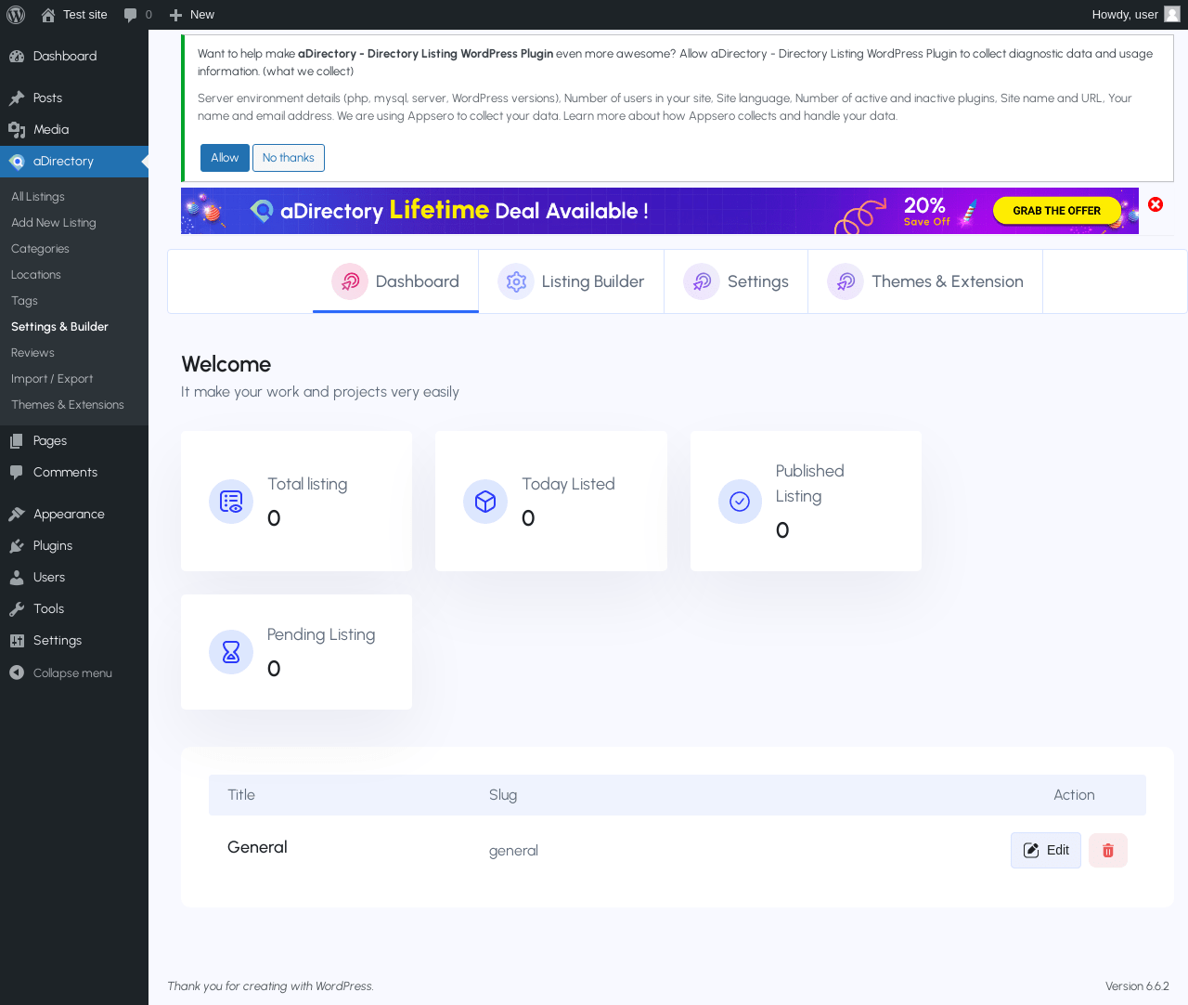Image resolution: width=1188 pixels, height=1005 pixels.
Task: Dismiss the Lifetime Deal banner
Action: (1156, 204)
